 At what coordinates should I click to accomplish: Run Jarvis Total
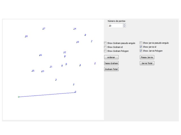click(147, 63)
